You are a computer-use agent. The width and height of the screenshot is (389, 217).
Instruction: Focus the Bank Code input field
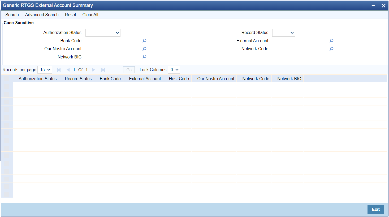[x=112, y=41]
